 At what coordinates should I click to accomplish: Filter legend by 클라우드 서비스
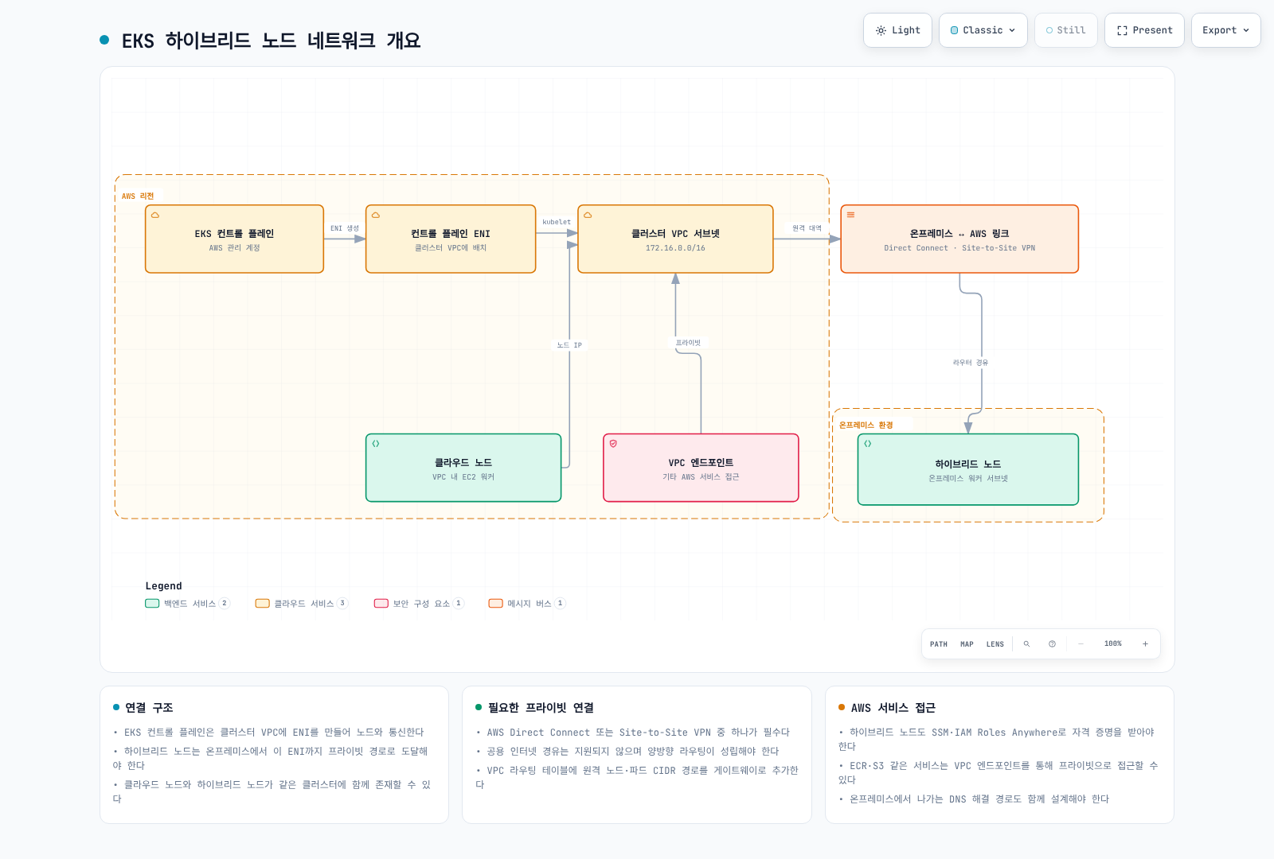point(302,604)
